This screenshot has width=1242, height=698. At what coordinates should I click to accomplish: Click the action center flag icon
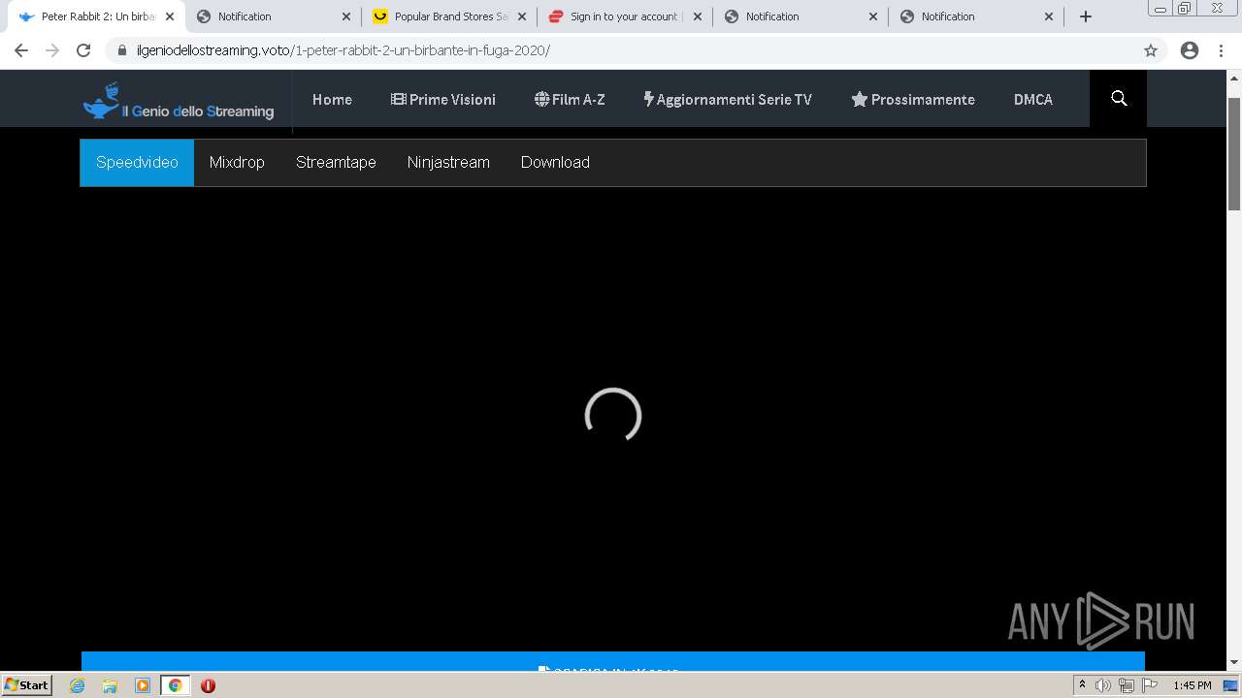[1150, 685]
